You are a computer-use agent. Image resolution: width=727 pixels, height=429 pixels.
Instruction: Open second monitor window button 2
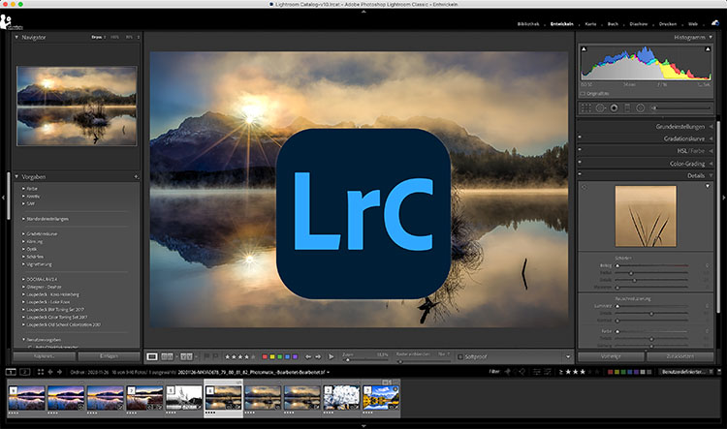25,372
